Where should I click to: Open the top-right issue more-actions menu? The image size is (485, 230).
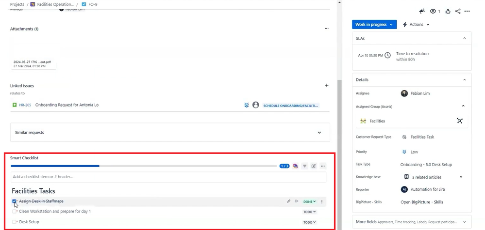(467, 12)
